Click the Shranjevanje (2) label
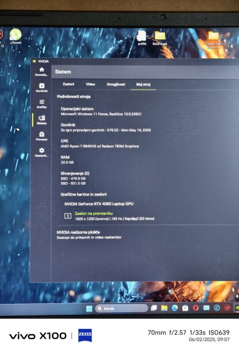239x353 pixels. coord(75,173)
